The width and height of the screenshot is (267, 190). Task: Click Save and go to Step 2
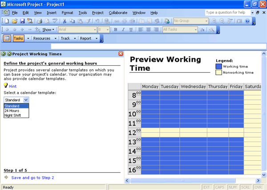point(32,178)
